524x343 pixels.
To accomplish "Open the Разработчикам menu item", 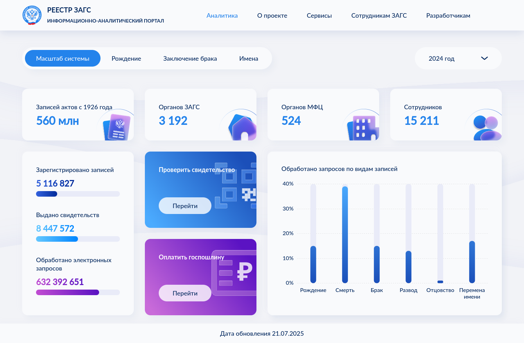I will coord(448,16).
